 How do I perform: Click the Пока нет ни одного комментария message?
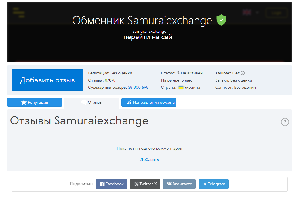coord(149,148)
